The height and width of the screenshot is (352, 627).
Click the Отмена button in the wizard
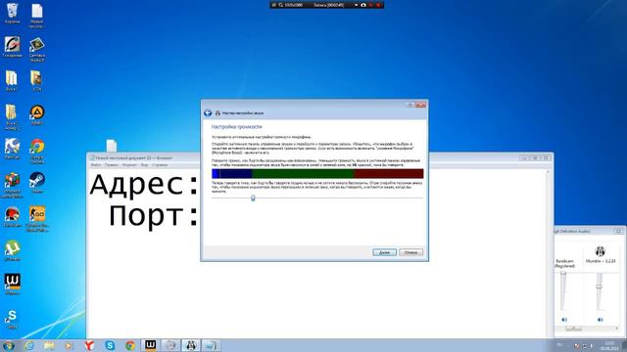click(x=410, y=252)
